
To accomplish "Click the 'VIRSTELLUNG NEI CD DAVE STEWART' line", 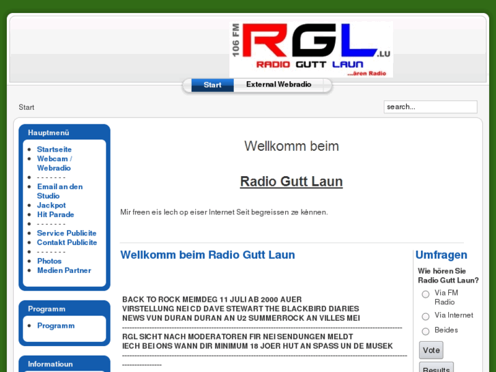I will coord(240,309).
